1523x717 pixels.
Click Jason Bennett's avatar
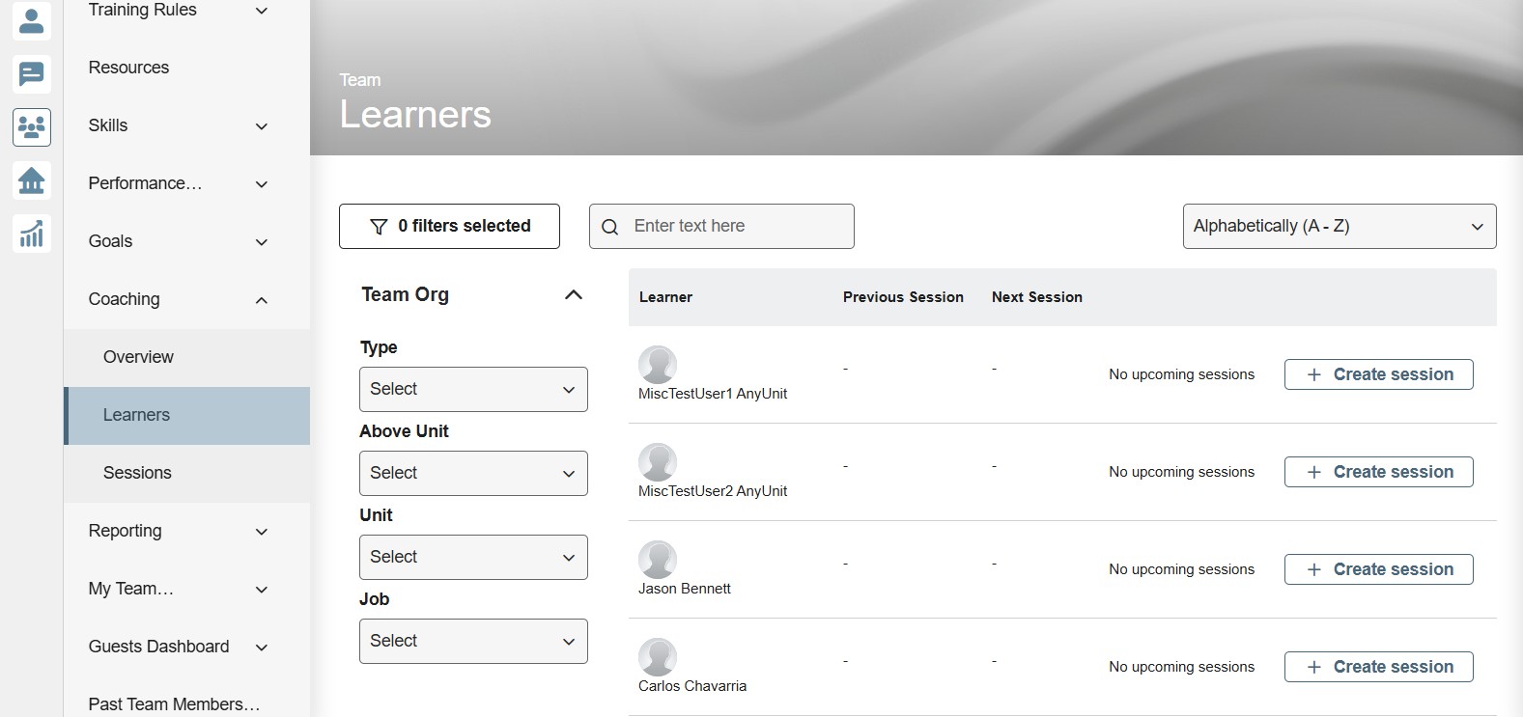[x=658, y=560]
